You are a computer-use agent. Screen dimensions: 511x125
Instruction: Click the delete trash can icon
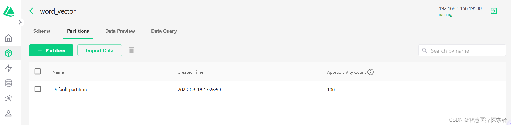pos(132,50)
